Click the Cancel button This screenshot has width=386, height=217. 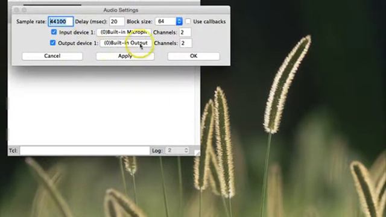[x=52, y=56]
